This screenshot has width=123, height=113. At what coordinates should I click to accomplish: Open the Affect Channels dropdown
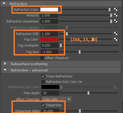(x=57, y=99)
